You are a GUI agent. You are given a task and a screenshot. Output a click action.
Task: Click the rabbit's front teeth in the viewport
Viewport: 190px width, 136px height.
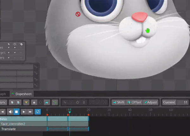[x=141, y=40]
